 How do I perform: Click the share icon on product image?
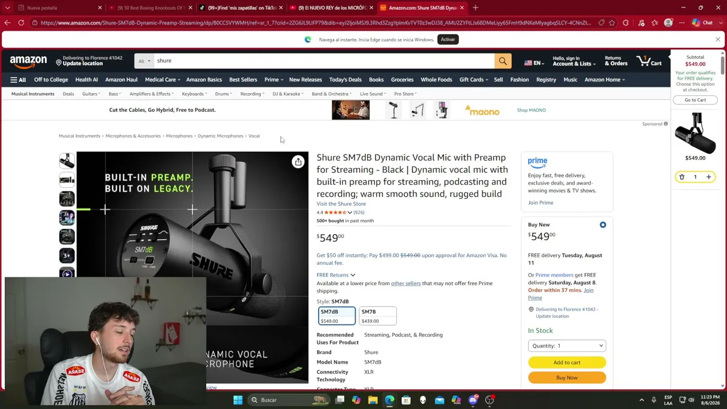click(x=298, y=162)
